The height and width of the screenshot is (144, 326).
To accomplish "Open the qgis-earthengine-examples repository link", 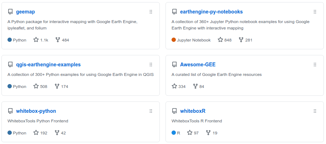I will [48, 65].
